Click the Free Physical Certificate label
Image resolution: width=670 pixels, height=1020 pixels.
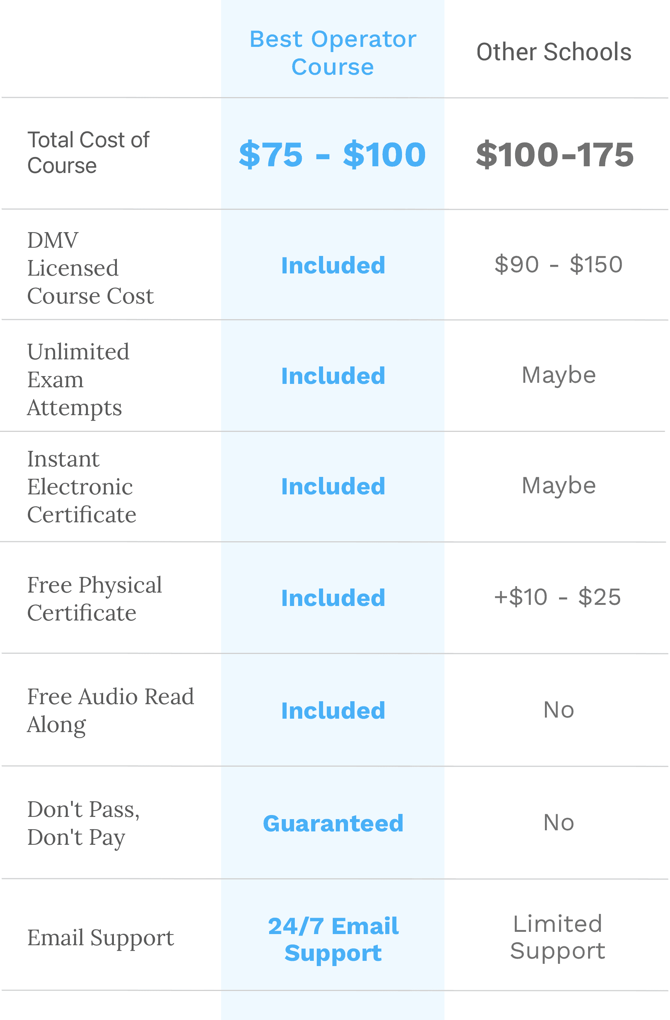[x=95, y=598]
